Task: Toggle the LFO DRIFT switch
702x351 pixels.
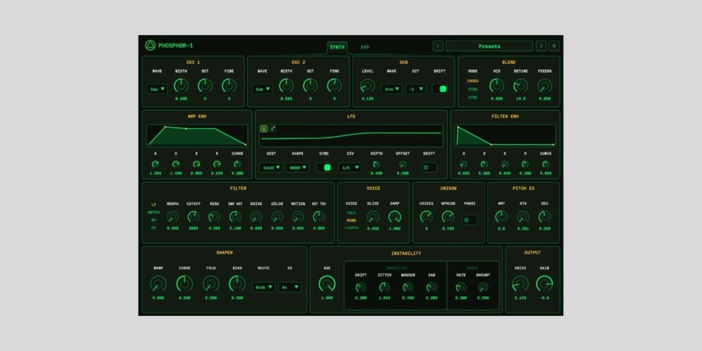Action: [429, 167]
